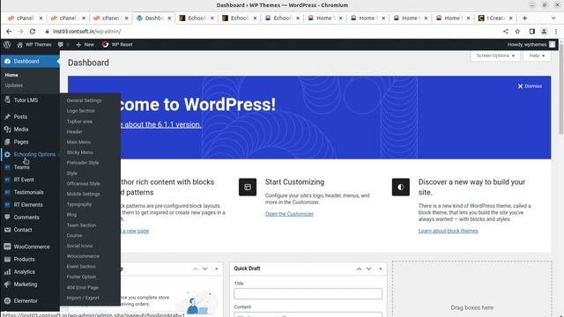Expand the tab search chevron
Image resolution: width=564 pixels, height=317 pixels.
pos(553,18)
